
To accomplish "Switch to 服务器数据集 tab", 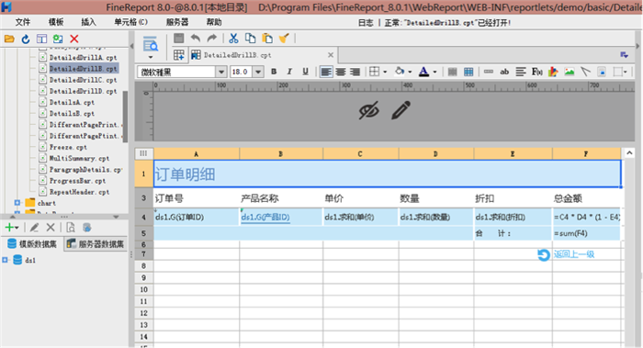I will click(96, 244).
